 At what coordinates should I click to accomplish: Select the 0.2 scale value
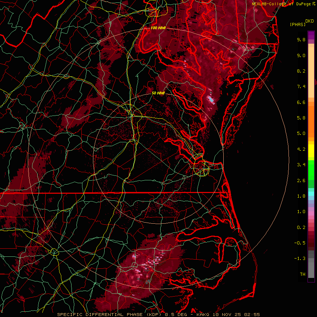[x=301, y=228]
